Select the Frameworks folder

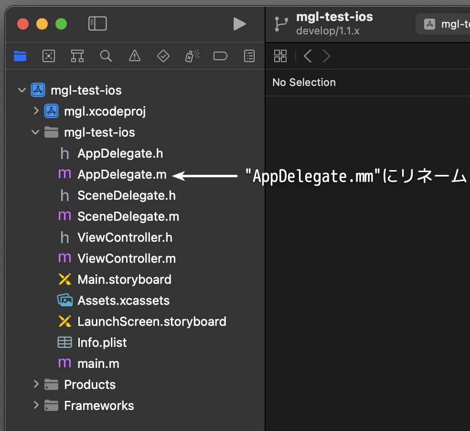click(x=99, y=406)
